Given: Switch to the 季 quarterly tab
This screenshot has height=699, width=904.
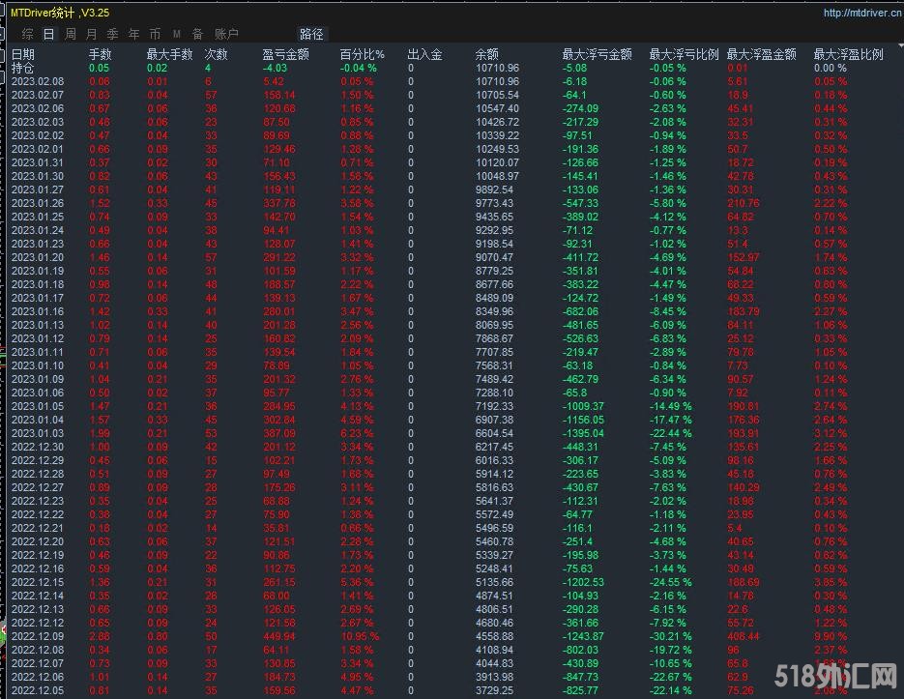Looking at the screenshot, I should (x=113, y=34).
